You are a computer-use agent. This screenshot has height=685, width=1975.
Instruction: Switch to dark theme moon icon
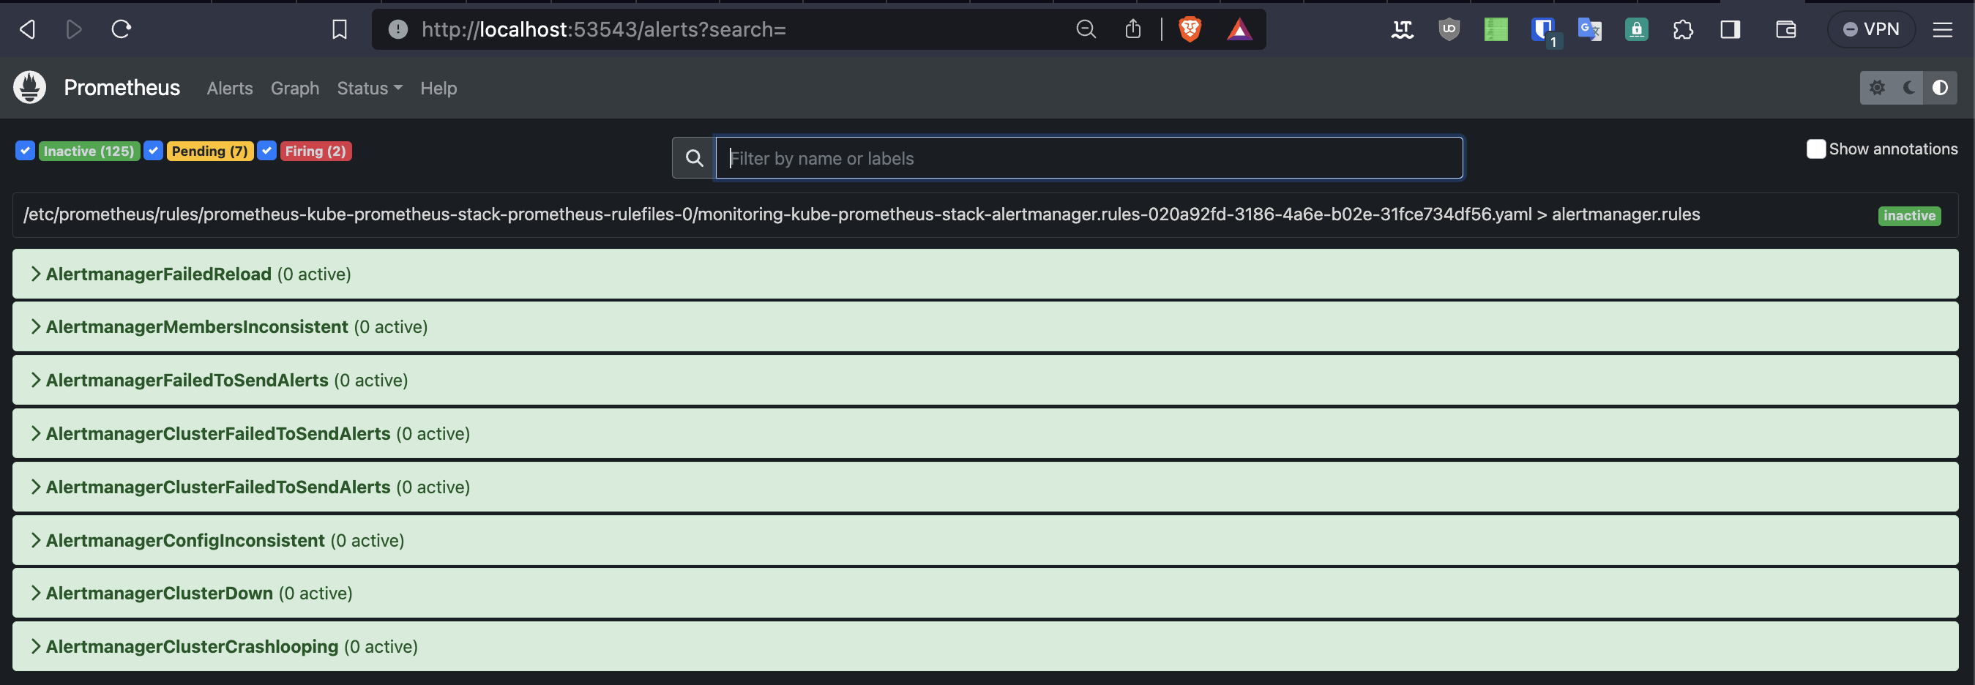1908,87
